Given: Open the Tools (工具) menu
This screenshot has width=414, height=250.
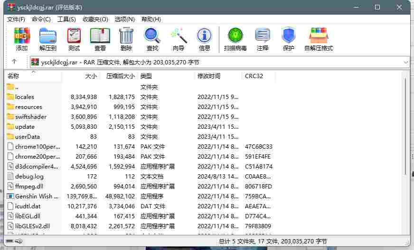Looking at the screenshot, I should pyautogui.click(x=66, y=19).
